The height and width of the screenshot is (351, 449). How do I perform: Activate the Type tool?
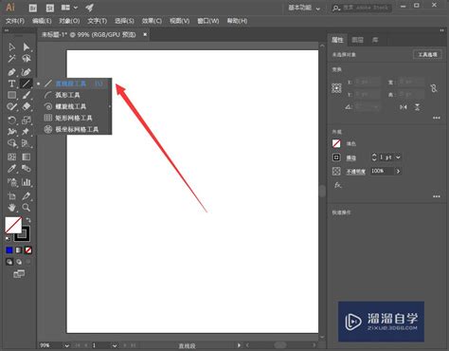[x=11, y=83]
